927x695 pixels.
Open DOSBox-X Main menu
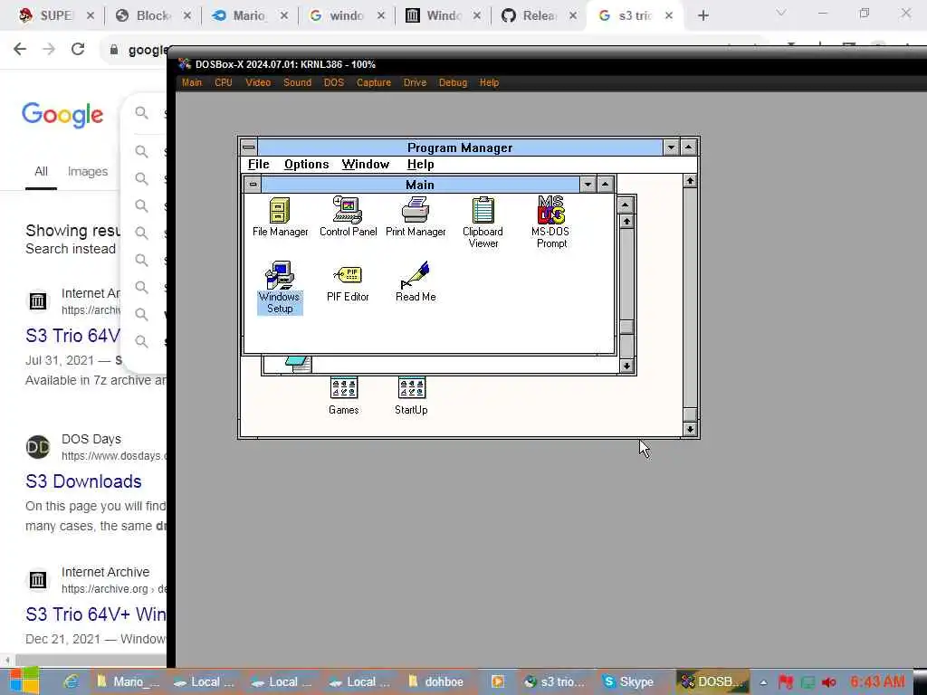click(x=192, y=82)
